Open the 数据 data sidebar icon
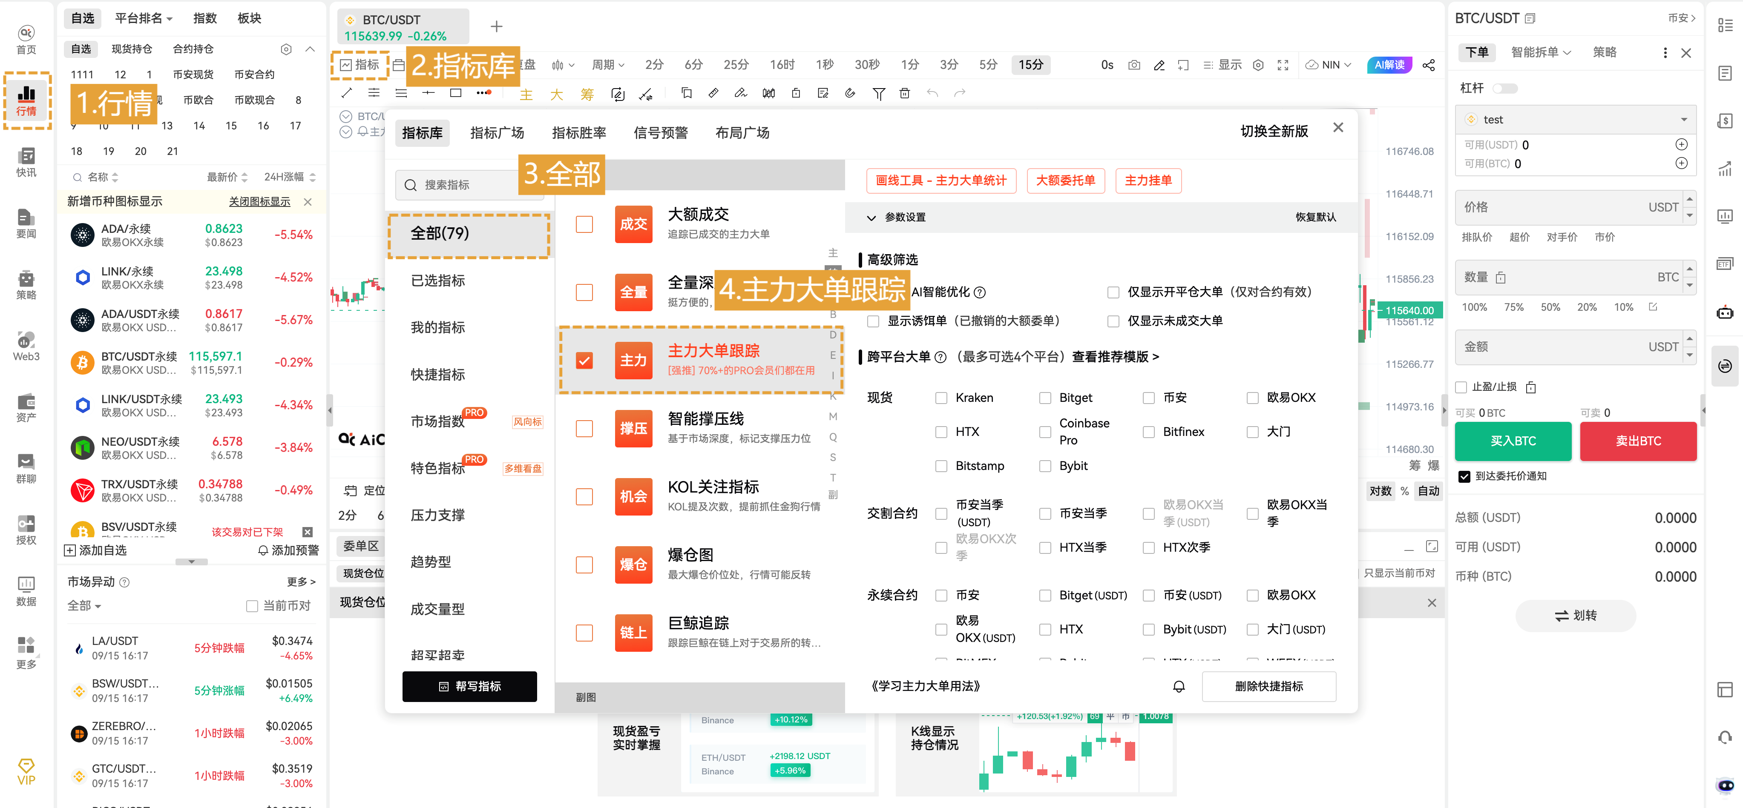This screenshot has height=808, width=1743. click(26, 592)
